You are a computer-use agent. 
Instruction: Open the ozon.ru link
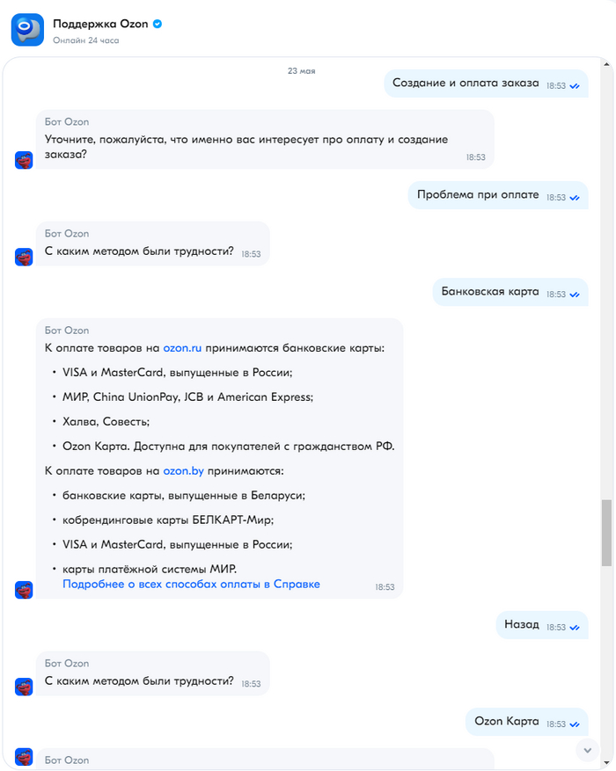tap(182, 348)
